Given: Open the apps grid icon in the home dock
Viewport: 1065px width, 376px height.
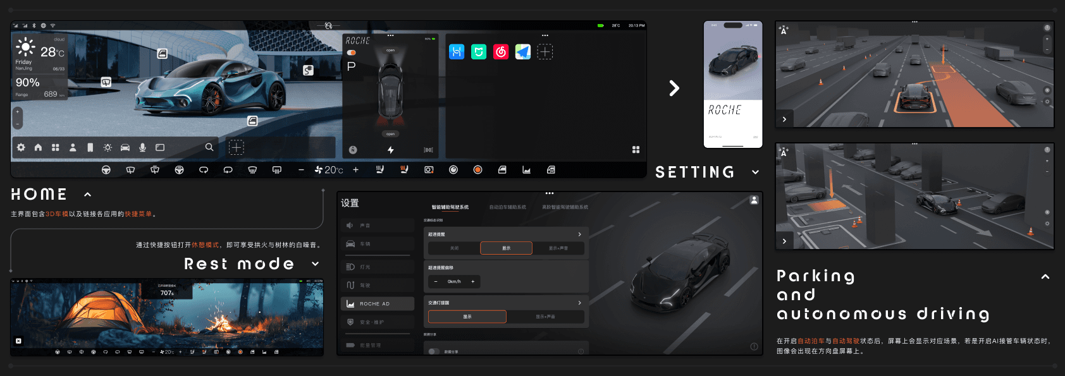Looking at the screenshot, I should pyautogui.click(x=56, y=147).
